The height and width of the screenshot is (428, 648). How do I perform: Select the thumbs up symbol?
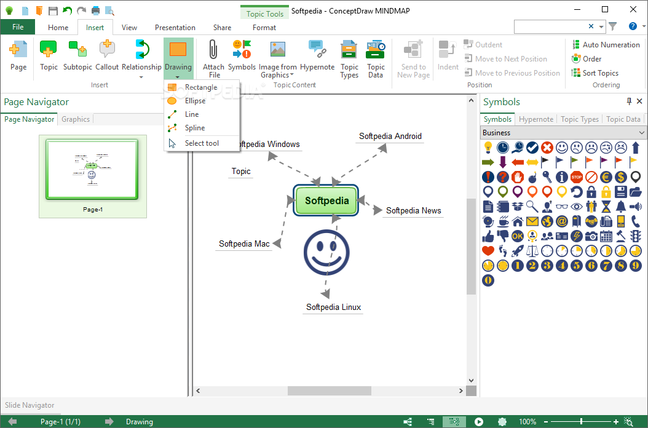[x=488, y=236]
